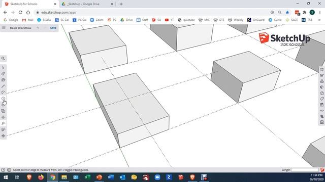Select the Line pencil tool
This screenshot has height=182, width=325.
3,86
